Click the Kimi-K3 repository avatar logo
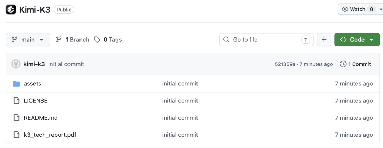This screenshot has height=148, width=383. pyautogui.click(x=11, y=10)
